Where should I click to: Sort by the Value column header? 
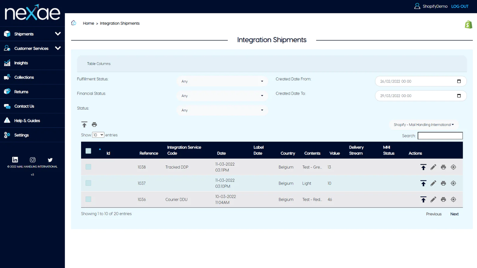coord(334,153)
